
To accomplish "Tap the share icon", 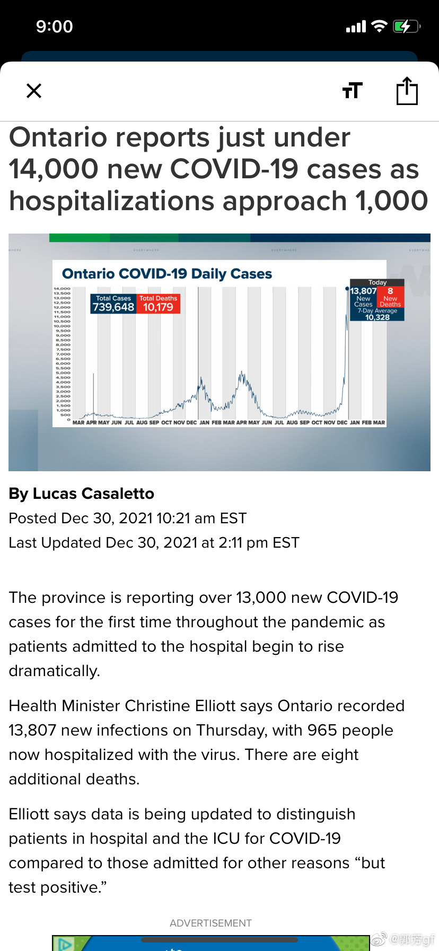I will tap(407, 91).
